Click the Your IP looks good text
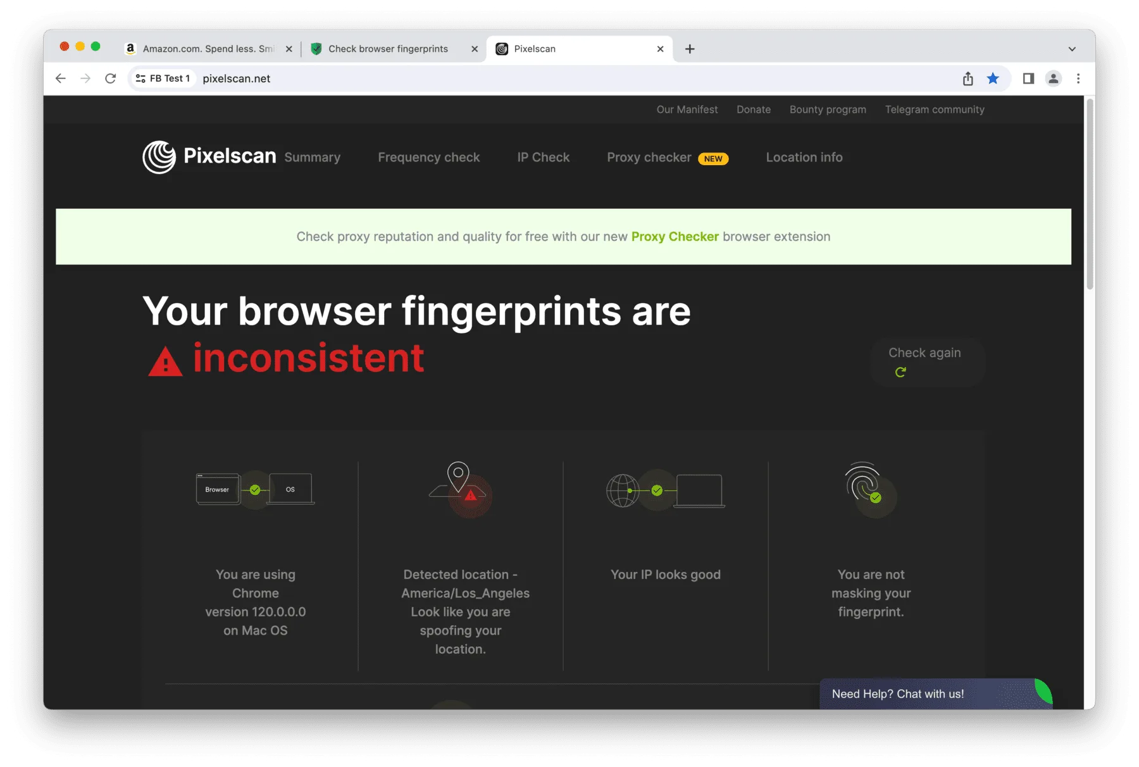Image resolution: width=1139 pixels, height=767 pixels. (x=666, y=575)
